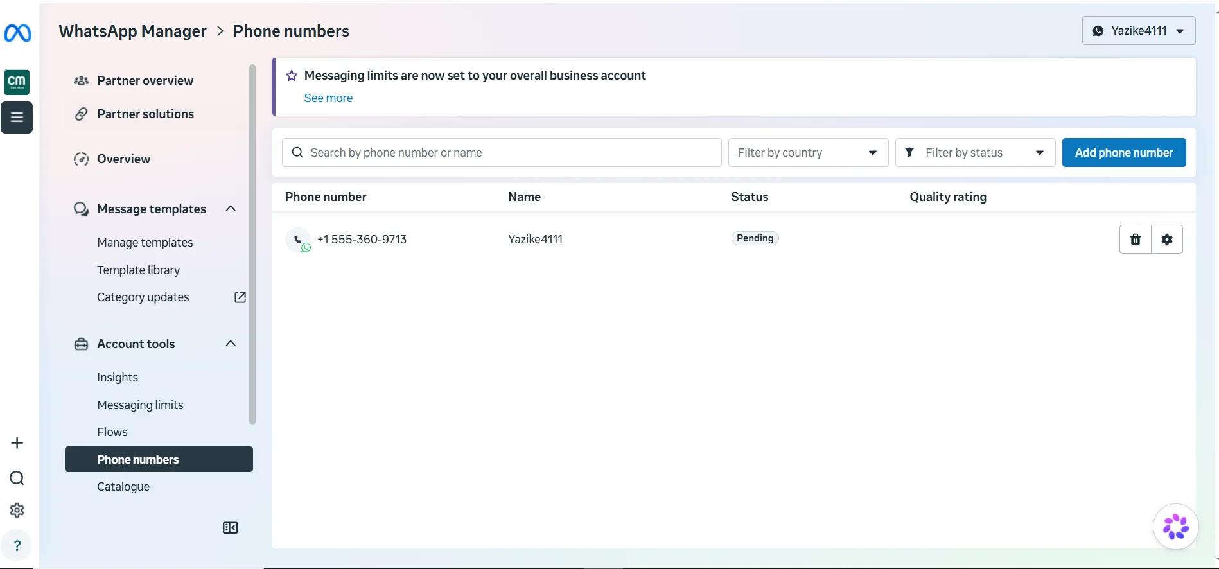Open Partner solutions
The height and width of the screenshot is (569, 1219).
[145, 114]
